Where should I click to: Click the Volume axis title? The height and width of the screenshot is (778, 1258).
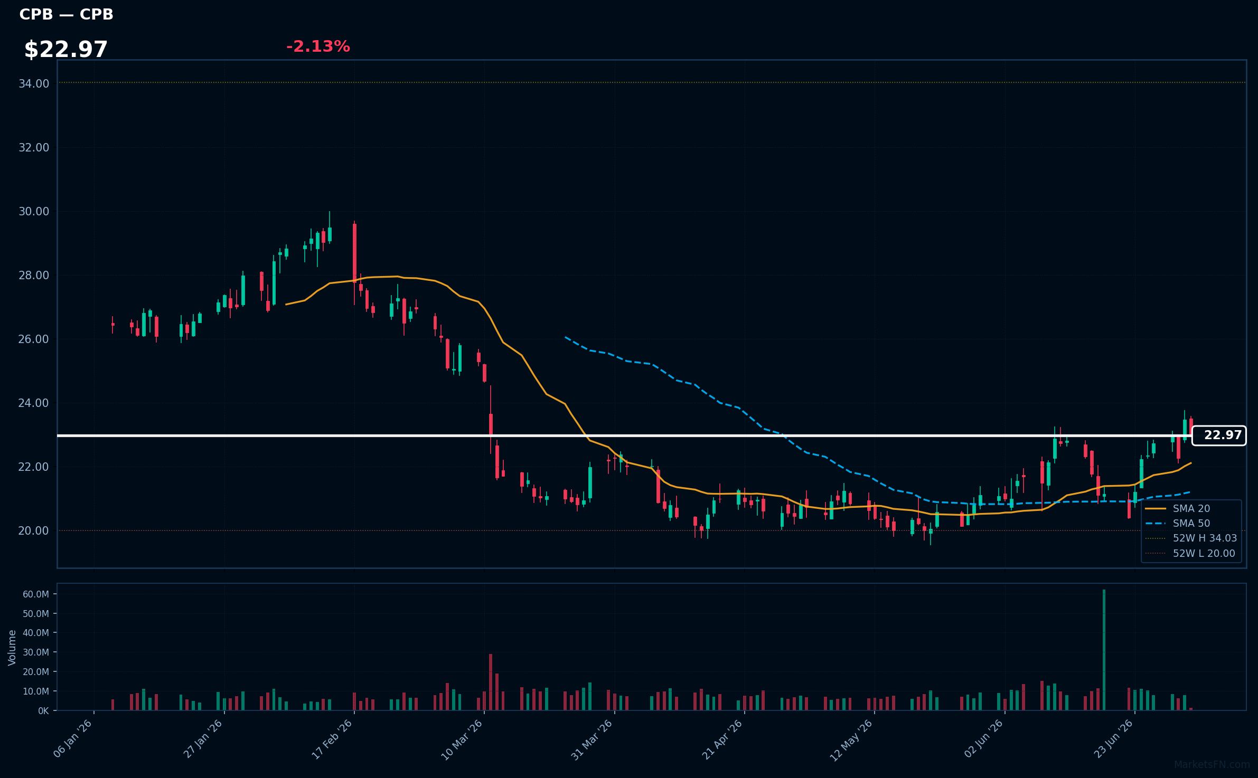coord(12,648)
